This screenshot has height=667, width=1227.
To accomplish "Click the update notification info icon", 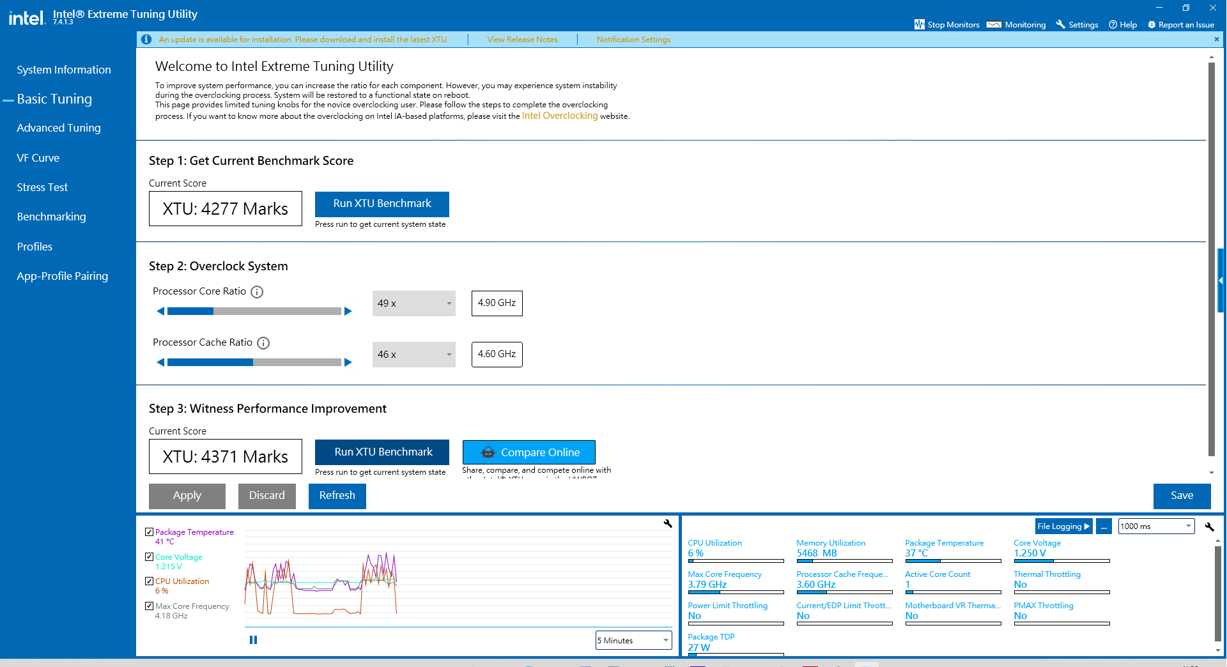I will coord(146,39).
